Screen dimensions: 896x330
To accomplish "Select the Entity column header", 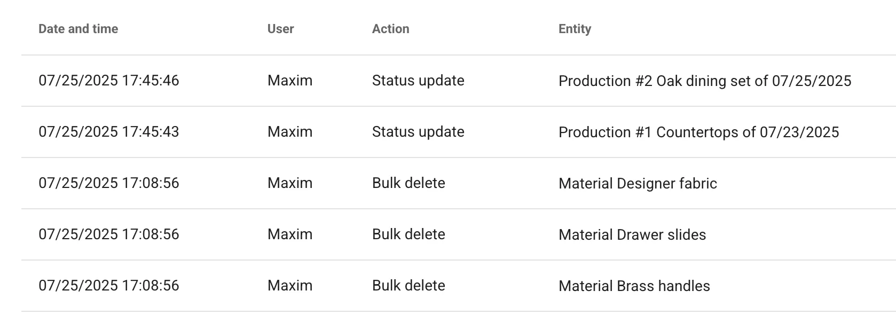I will pyautogui.click(x=575, y=29).
